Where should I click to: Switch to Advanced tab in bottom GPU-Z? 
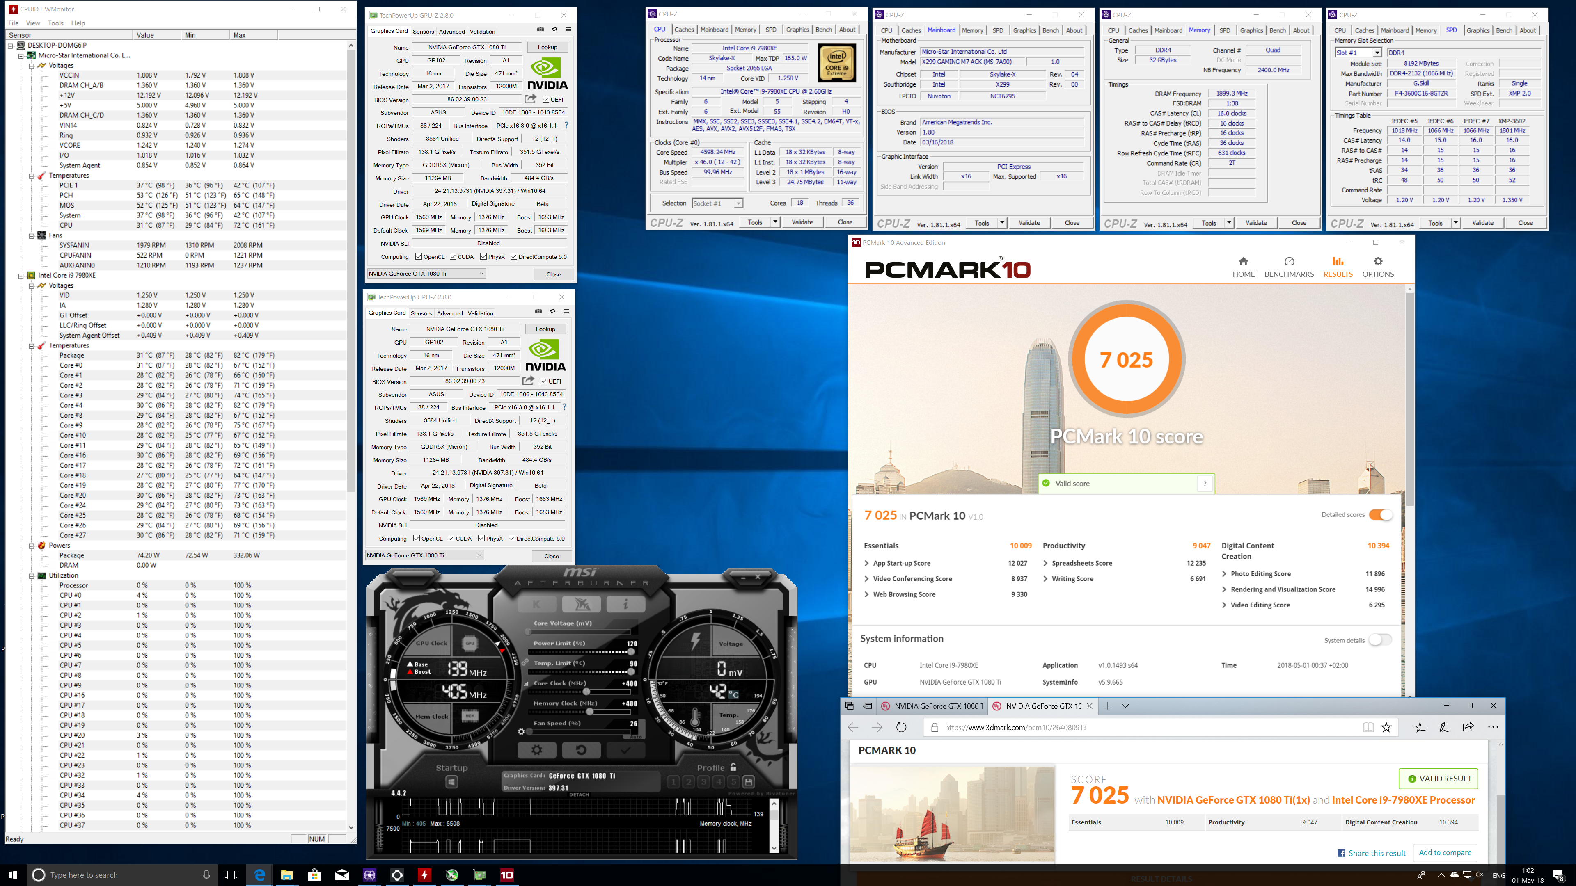(450, 313)
